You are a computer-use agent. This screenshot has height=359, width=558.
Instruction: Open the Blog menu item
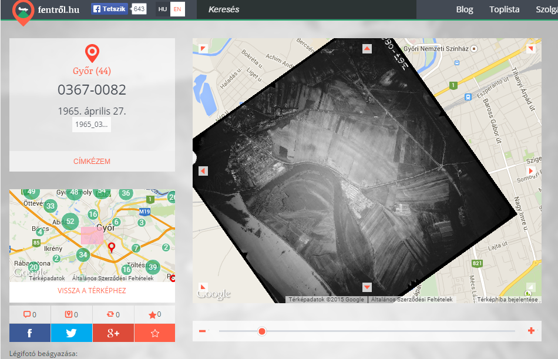tap(464, 9)
